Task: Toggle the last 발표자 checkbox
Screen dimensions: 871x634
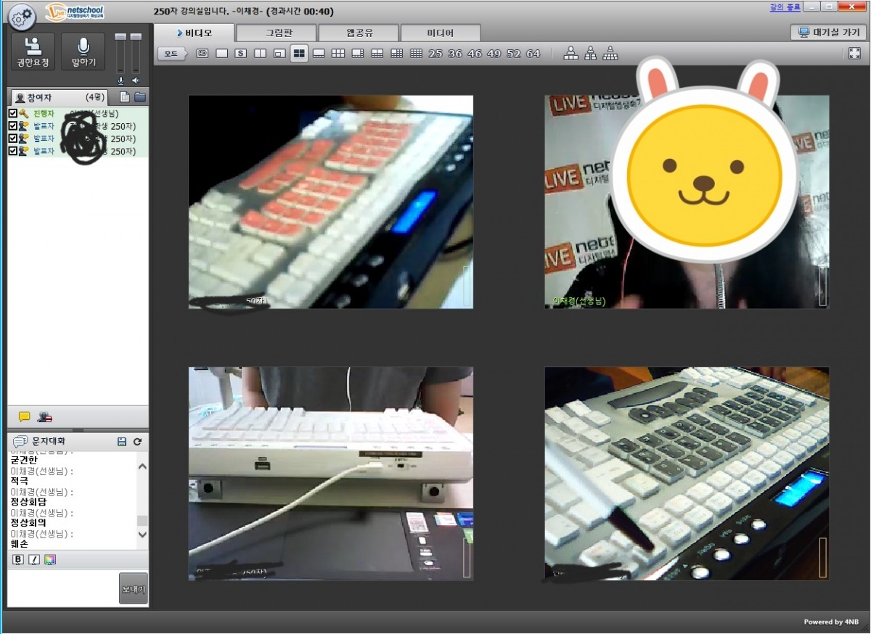Action: tap(13, 151)
